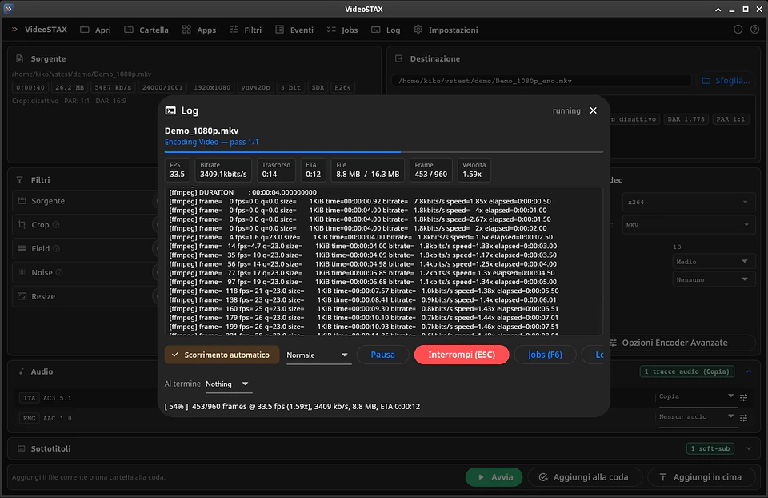Open the Filtri menu
Viewport: 768px width, 498px height.
click(x=246, y=30)
